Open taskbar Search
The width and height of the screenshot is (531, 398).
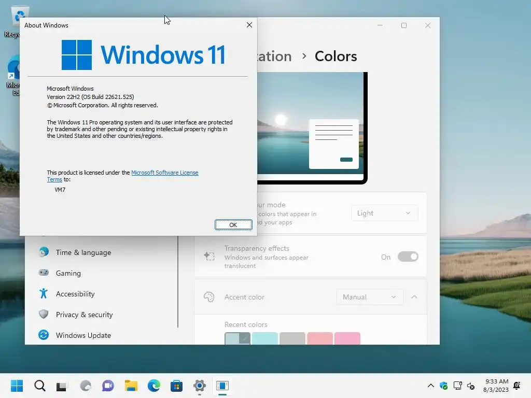pos(39,386)
